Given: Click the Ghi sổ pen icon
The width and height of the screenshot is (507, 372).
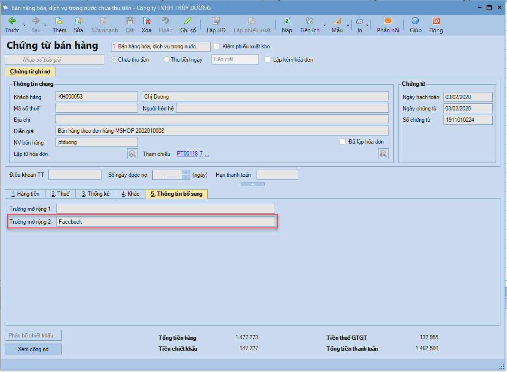Looking at the screenshot, I should tap(188, 21).
